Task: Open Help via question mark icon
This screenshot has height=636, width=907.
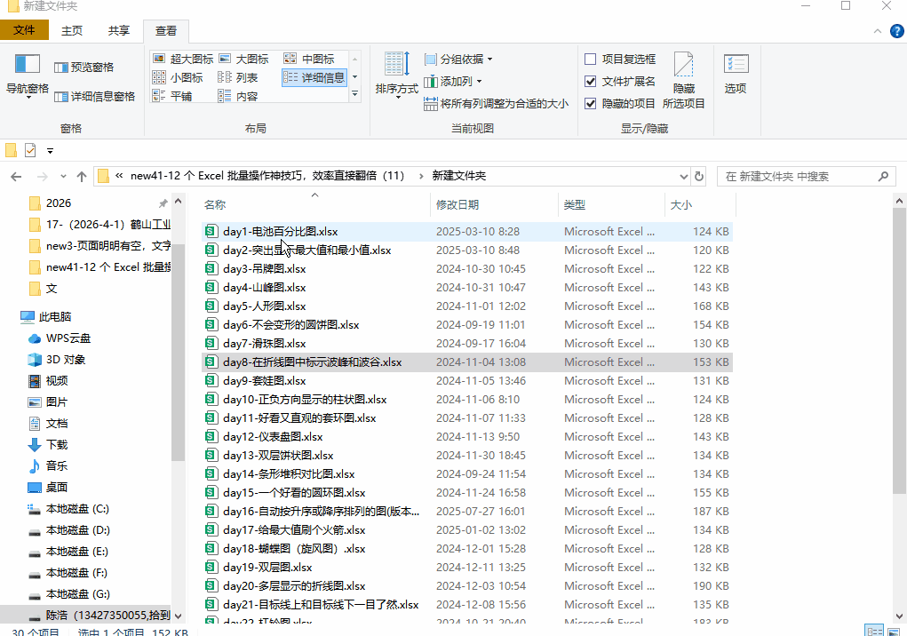Action: [x=896, y=31]
